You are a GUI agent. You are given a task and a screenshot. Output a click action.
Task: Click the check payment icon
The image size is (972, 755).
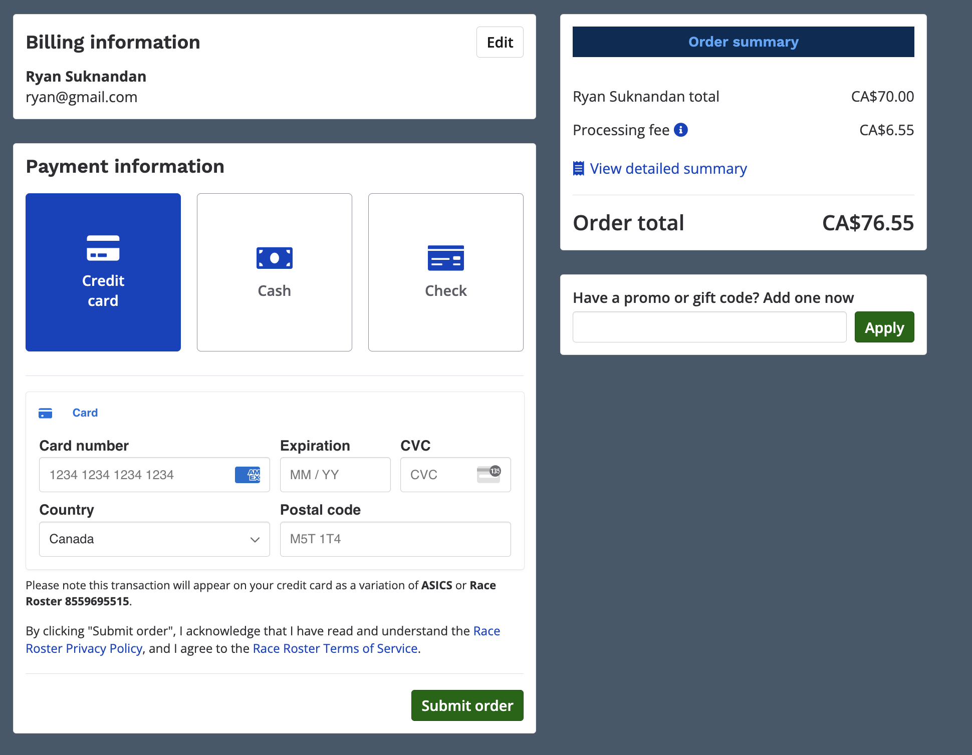coord(445,258)
